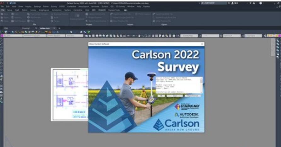
Task: Open the COGO menu
Action: click(62, 7)
